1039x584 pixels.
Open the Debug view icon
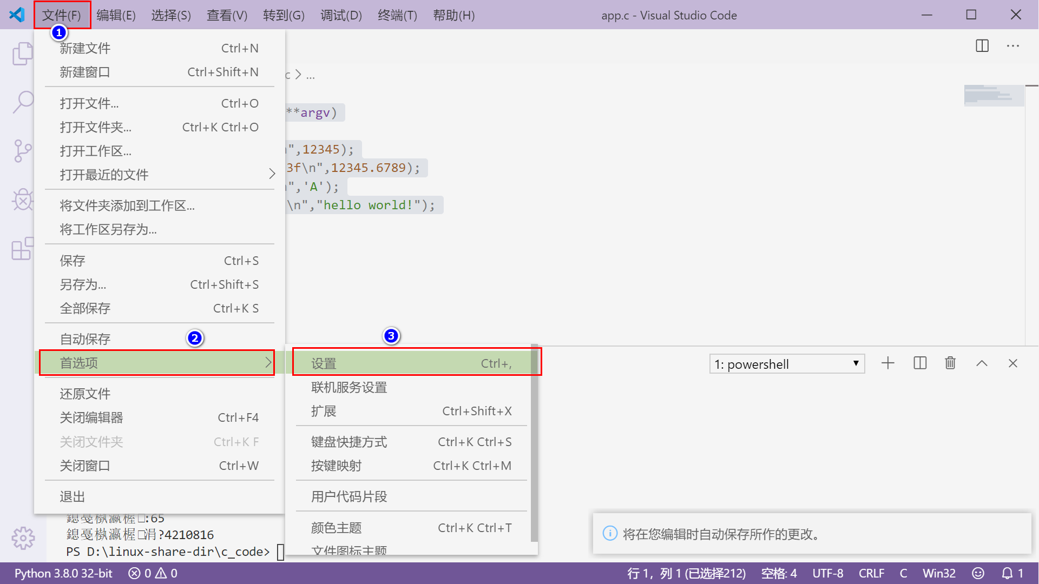click(23, 200)
